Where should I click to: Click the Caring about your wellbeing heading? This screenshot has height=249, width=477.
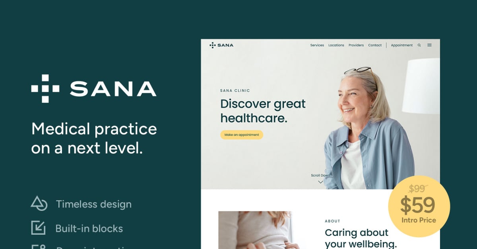361,238
